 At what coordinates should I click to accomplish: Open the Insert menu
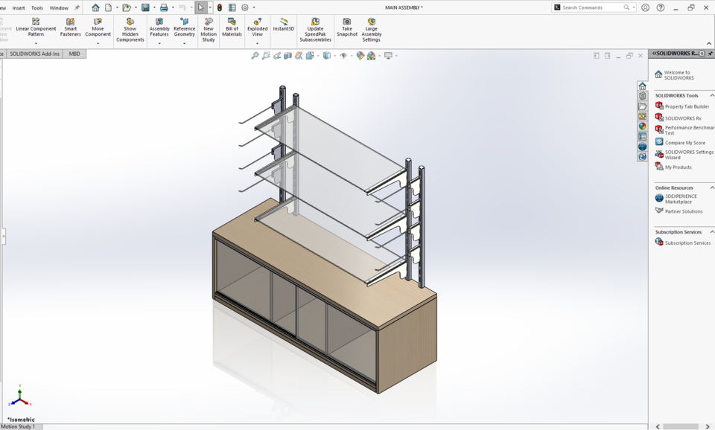click(x=19, y=7)
